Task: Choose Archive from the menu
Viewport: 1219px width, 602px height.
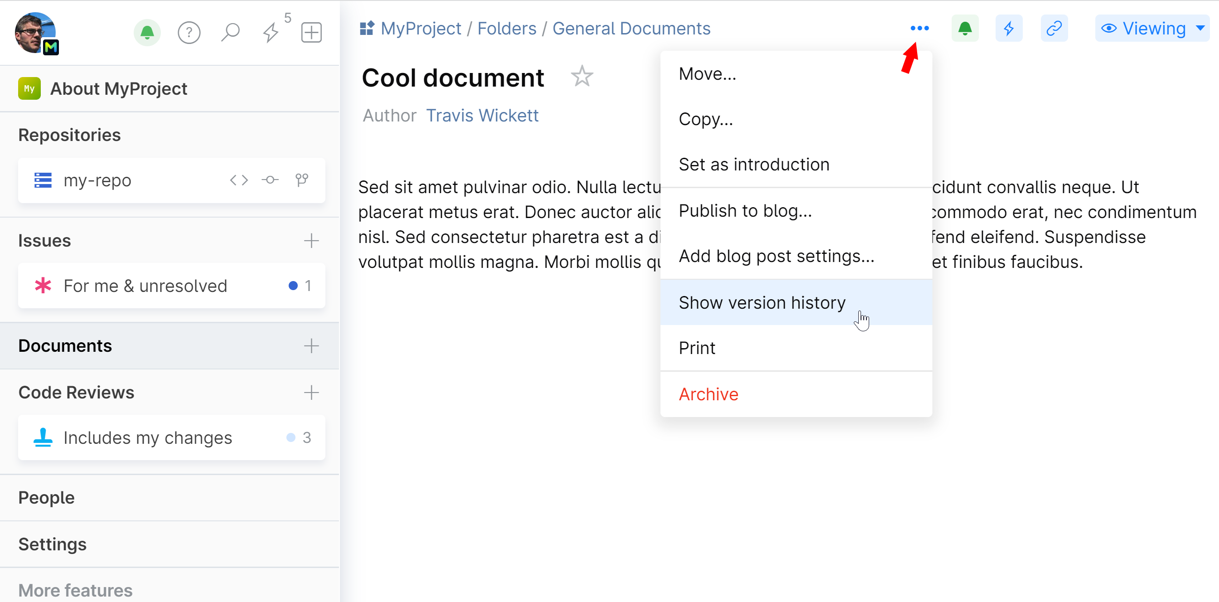Action: (x=708, y=394)
